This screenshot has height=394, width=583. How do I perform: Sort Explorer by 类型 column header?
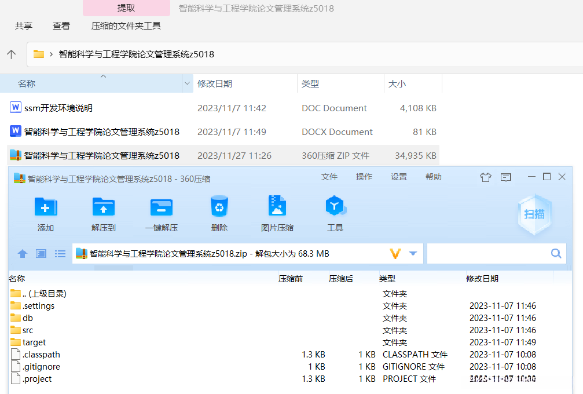click(x=340, y=83)
